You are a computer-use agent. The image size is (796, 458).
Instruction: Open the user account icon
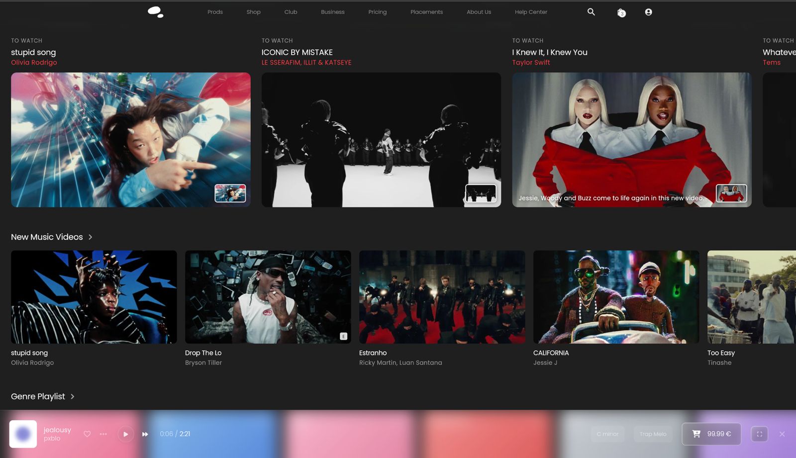[648, 12]
